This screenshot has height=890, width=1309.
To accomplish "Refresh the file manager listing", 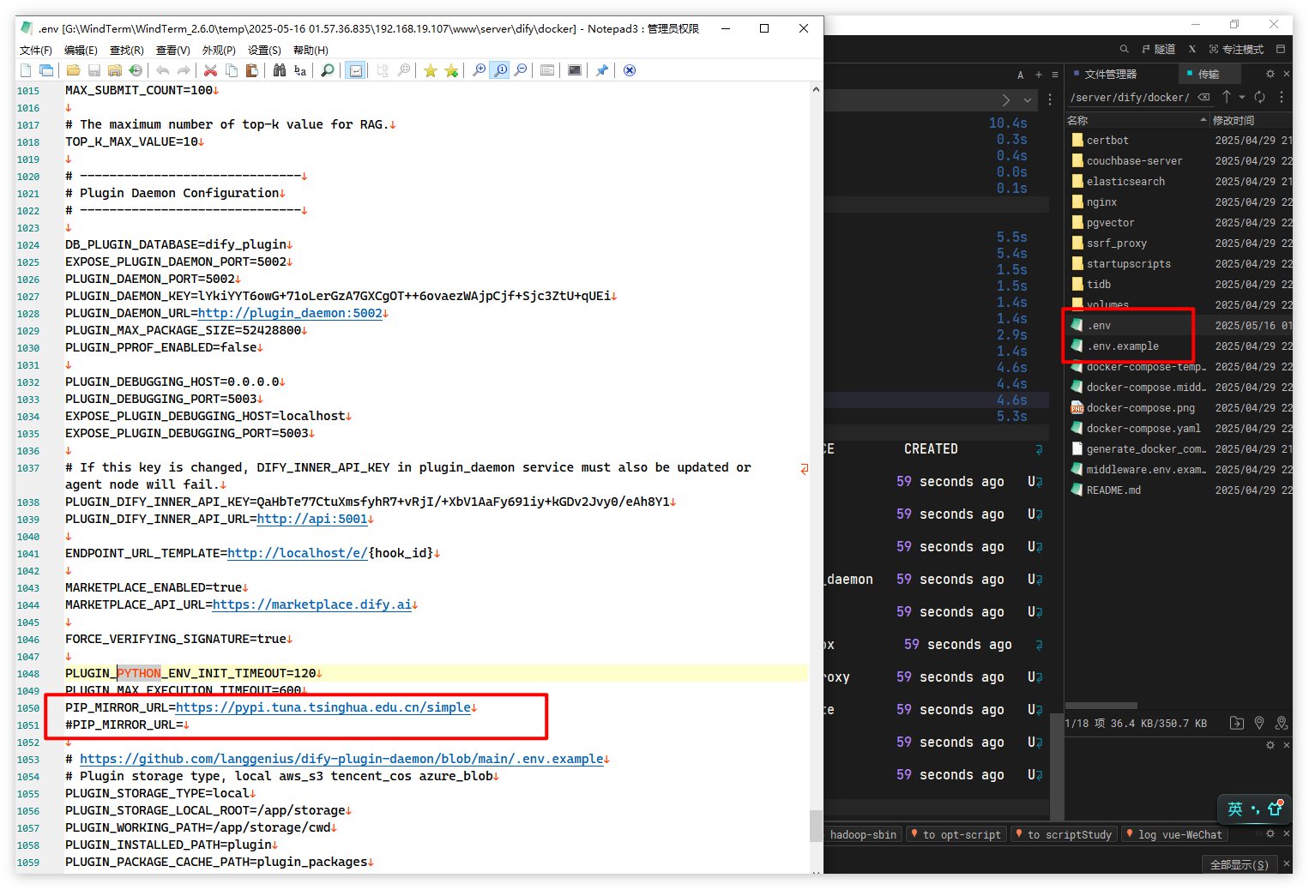I will (1259, 97).
